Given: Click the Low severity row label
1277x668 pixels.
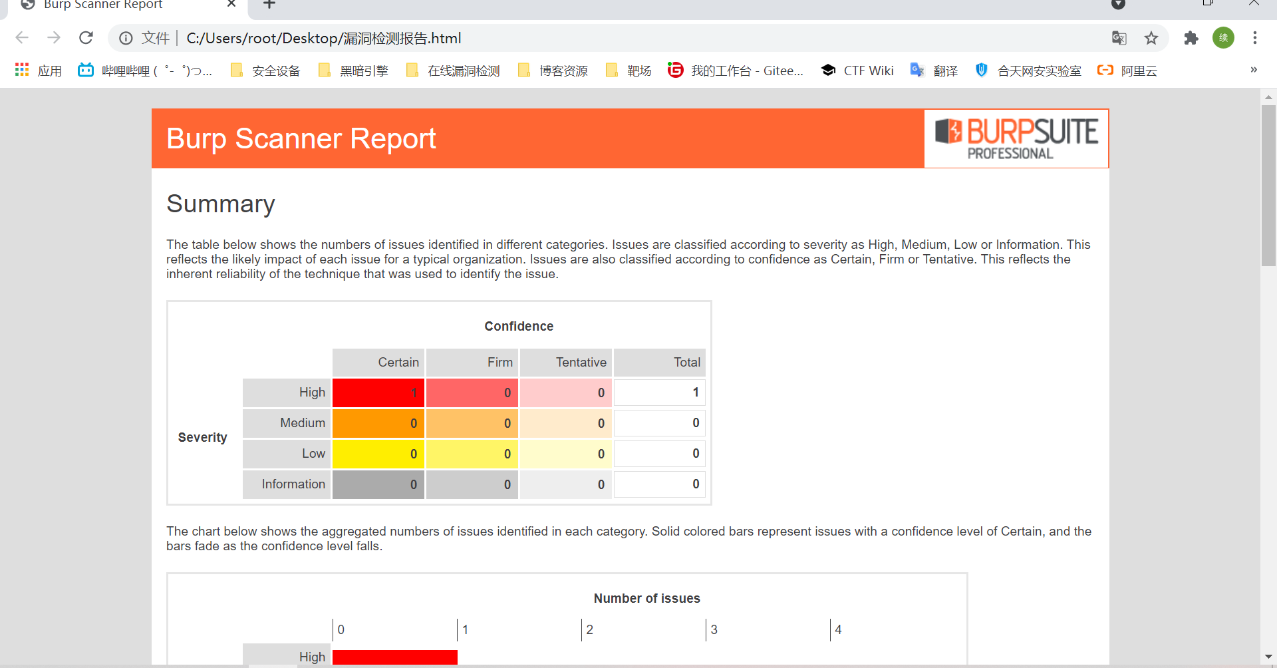Looking at the screenshot, I should pos(287,454).
